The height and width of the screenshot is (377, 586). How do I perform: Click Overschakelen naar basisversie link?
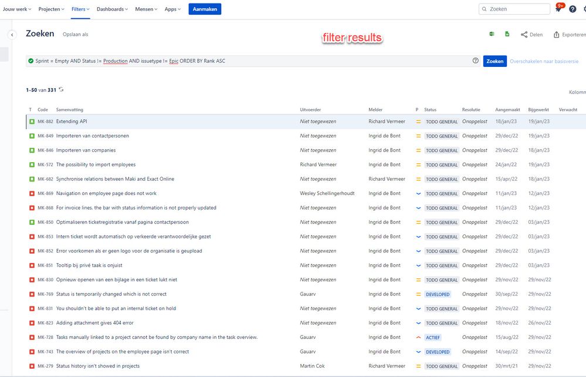546,60
